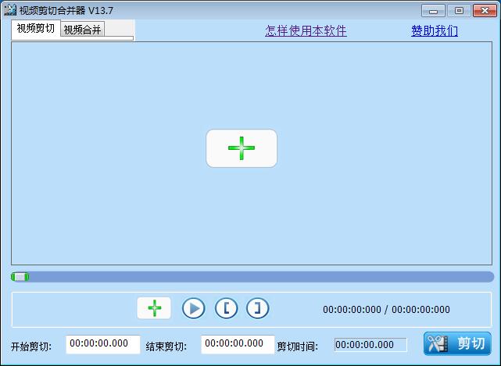Open the 怎样使用本软件 help link
This screenshot has width=501, height=366.
tap(306, 31)
